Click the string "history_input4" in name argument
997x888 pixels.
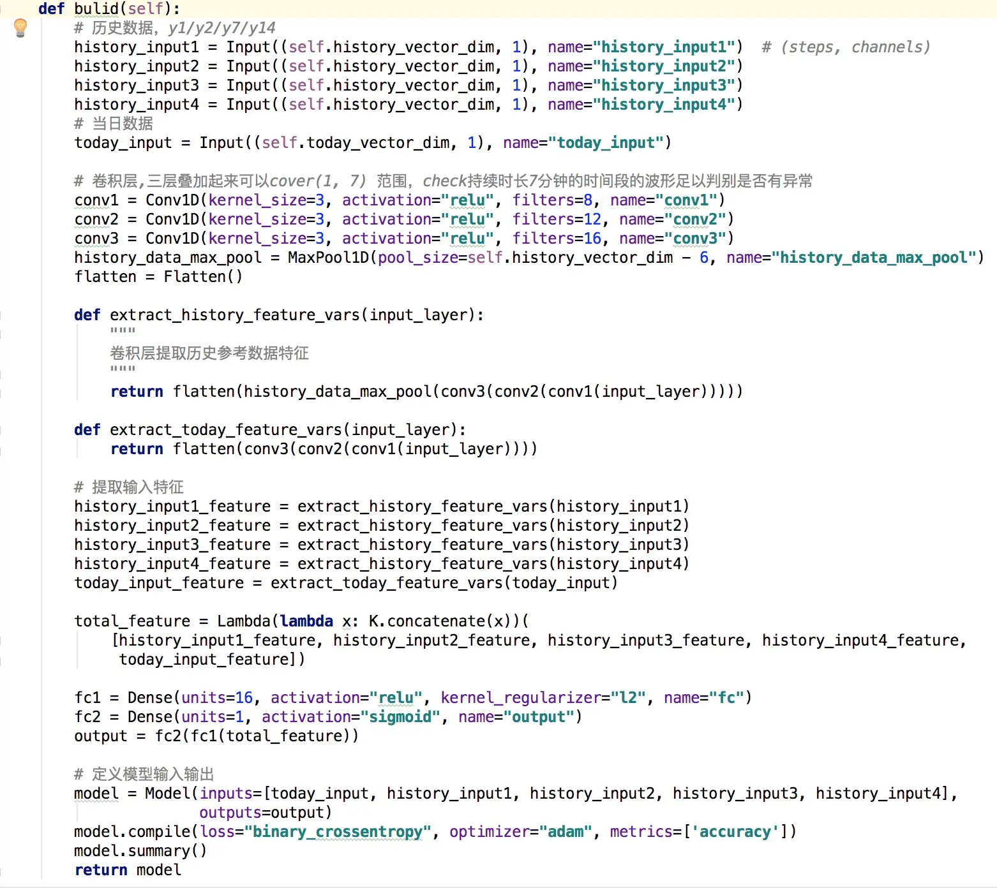coord(664,105)
